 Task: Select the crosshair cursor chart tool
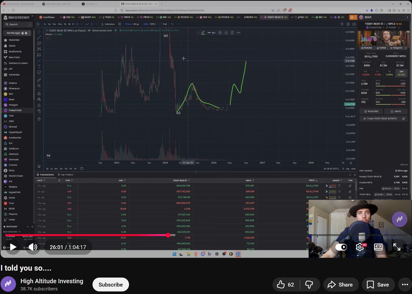(x=39, y=32)
